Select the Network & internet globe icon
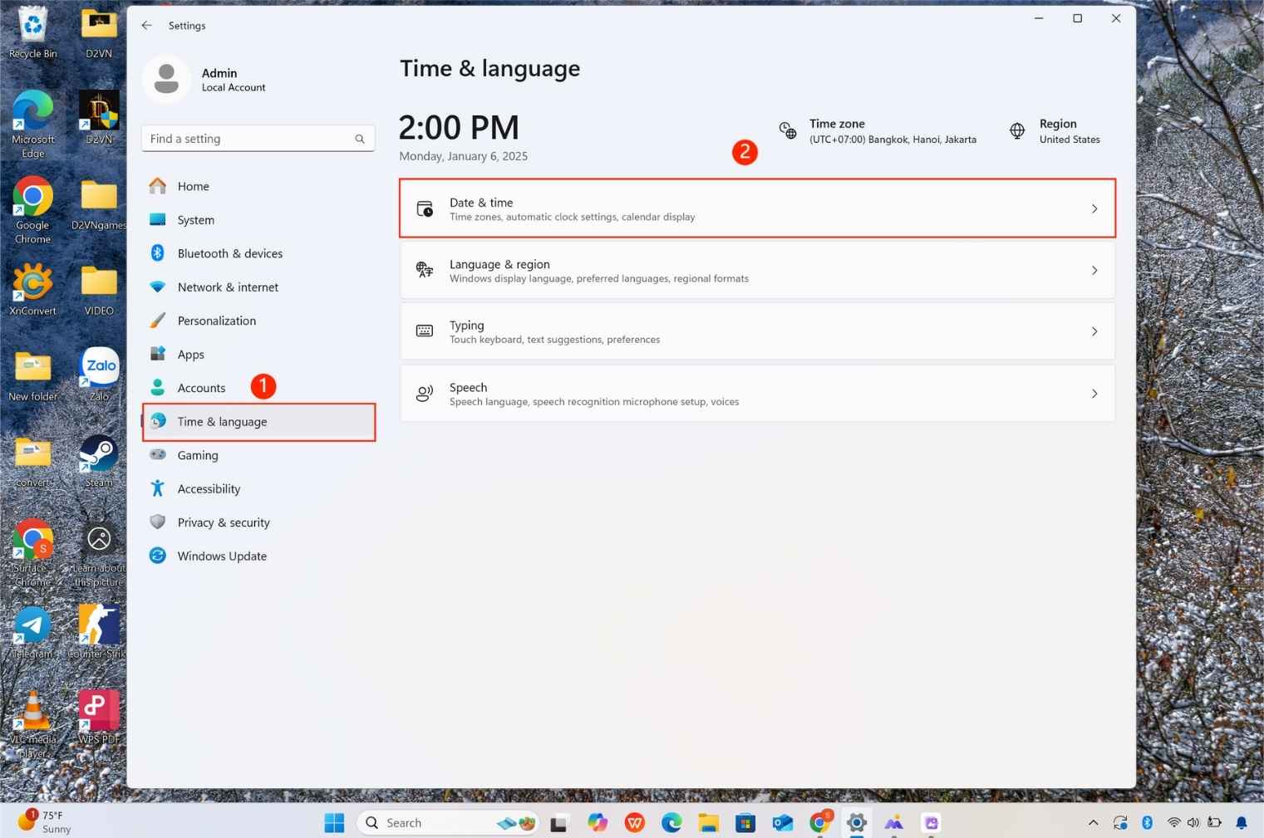This screenshot has width=1264, height=838. [x=158, y=287]
